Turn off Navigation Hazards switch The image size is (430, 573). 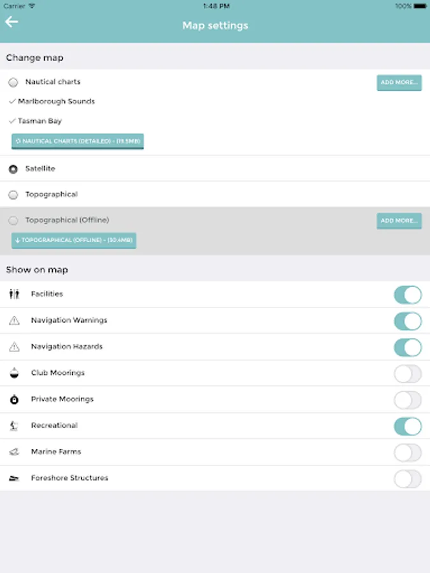[408, 347]
